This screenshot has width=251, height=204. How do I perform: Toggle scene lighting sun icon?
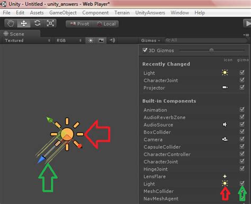[91, 41]
